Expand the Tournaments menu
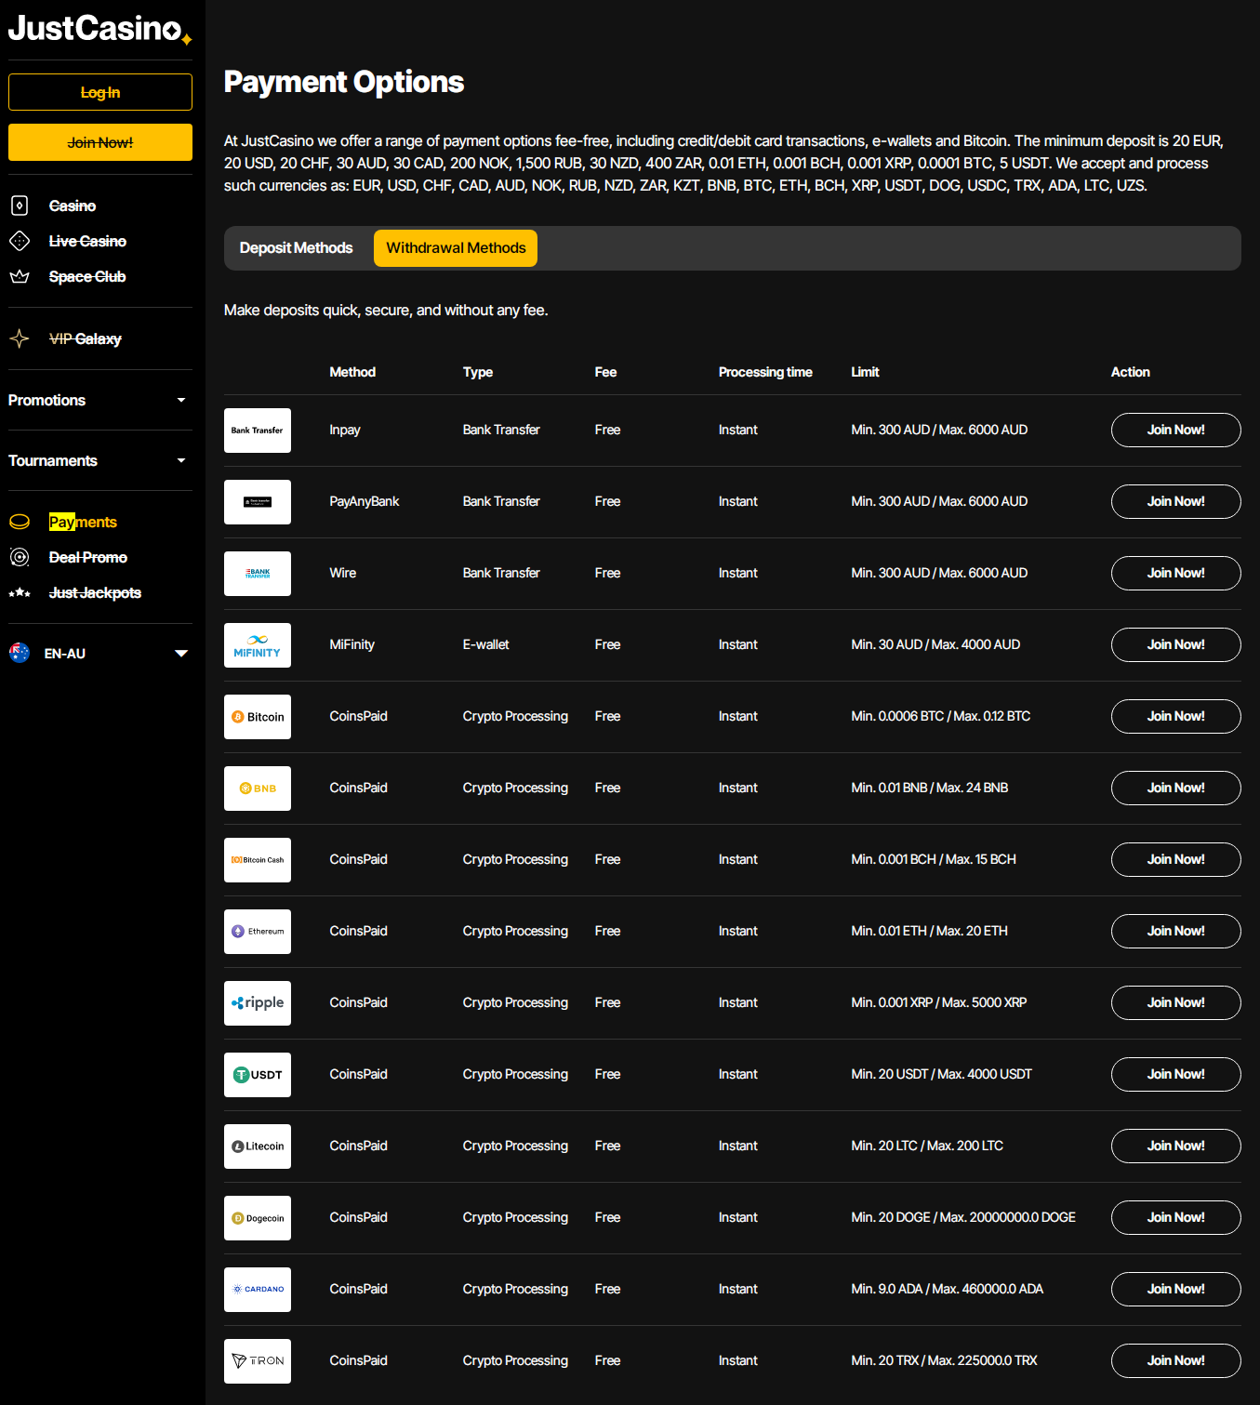The image size is (1260, 1405). [x=181, y=460]
